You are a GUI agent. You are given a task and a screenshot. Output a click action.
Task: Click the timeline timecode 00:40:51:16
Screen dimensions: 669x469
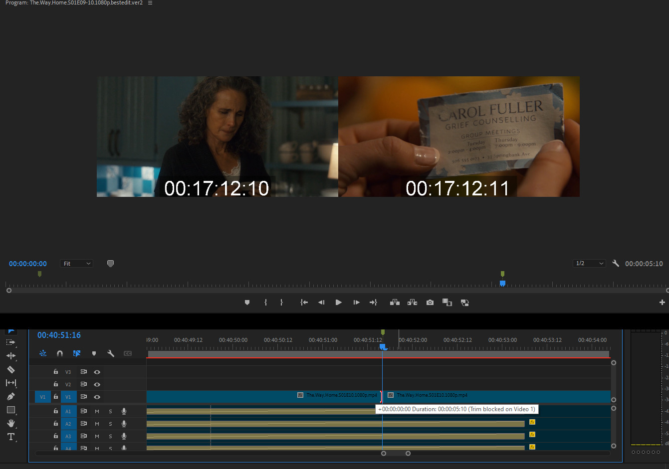tap(59, 335)
